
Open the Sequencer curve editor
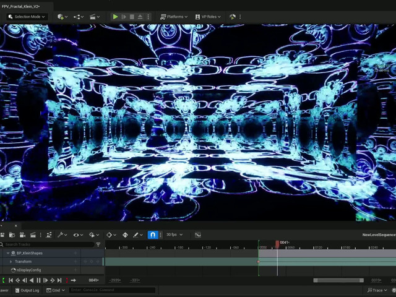pos(197,235)
